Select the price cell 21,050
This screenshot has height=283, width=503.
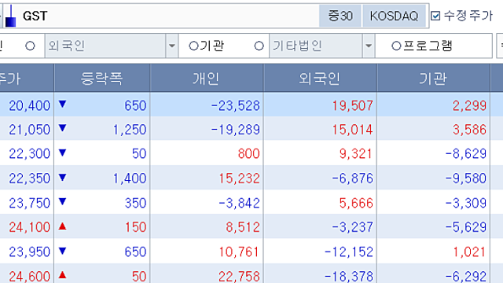click(30, 130)
